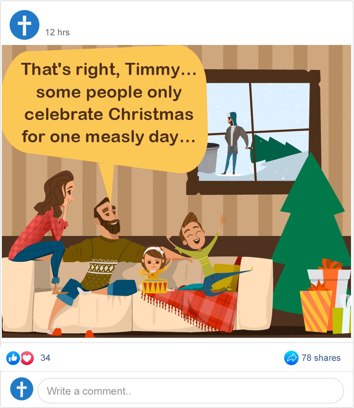
Task: Click the trash can outside the window
Action: pos(208,158)
